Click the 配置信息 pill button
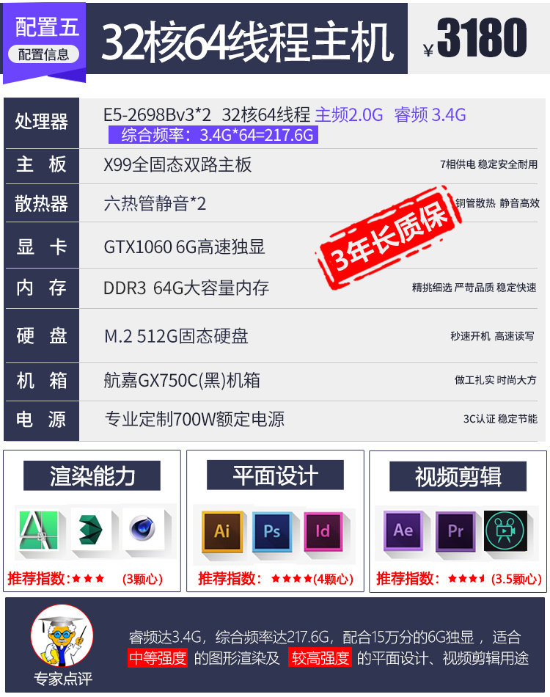Viewport: 550px width, 697px height. coord(43,55)
